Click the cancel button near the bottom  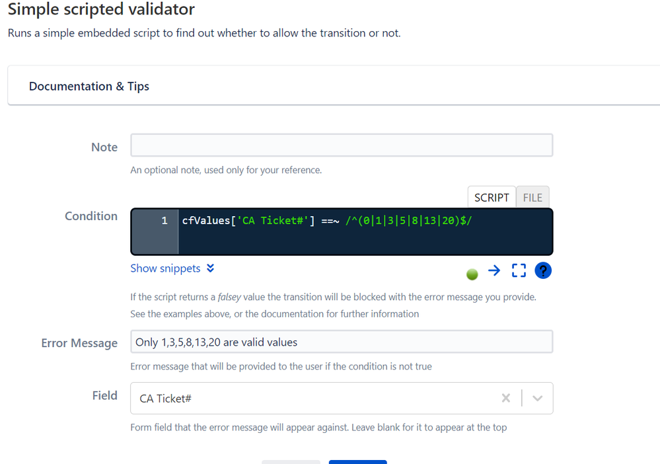point(291,462)
